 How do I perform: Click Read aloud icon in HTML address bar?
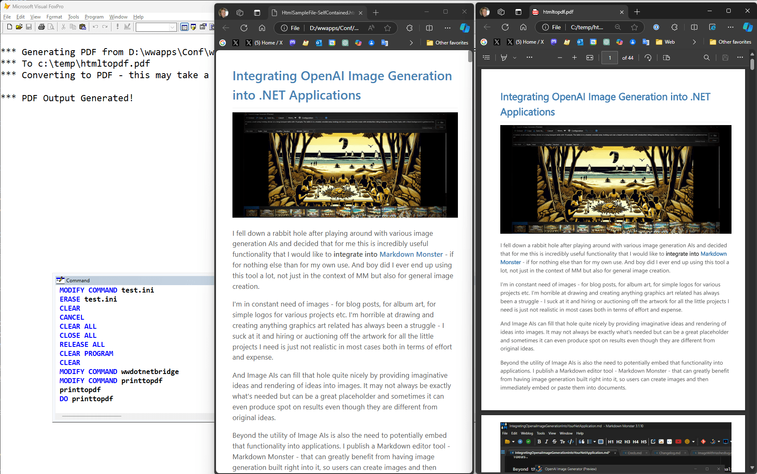[x=371, y=28]
